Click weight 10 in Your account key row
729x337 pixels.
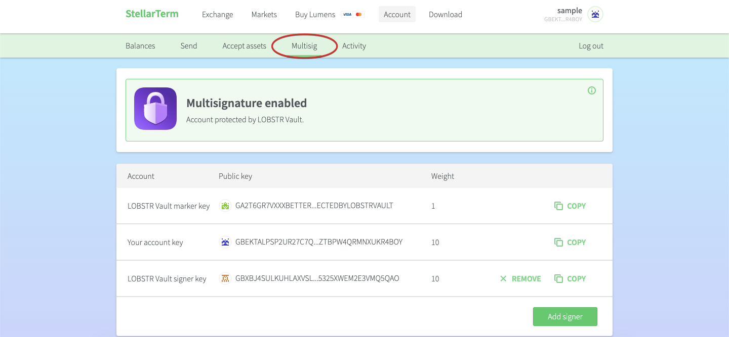click(435, 243)
